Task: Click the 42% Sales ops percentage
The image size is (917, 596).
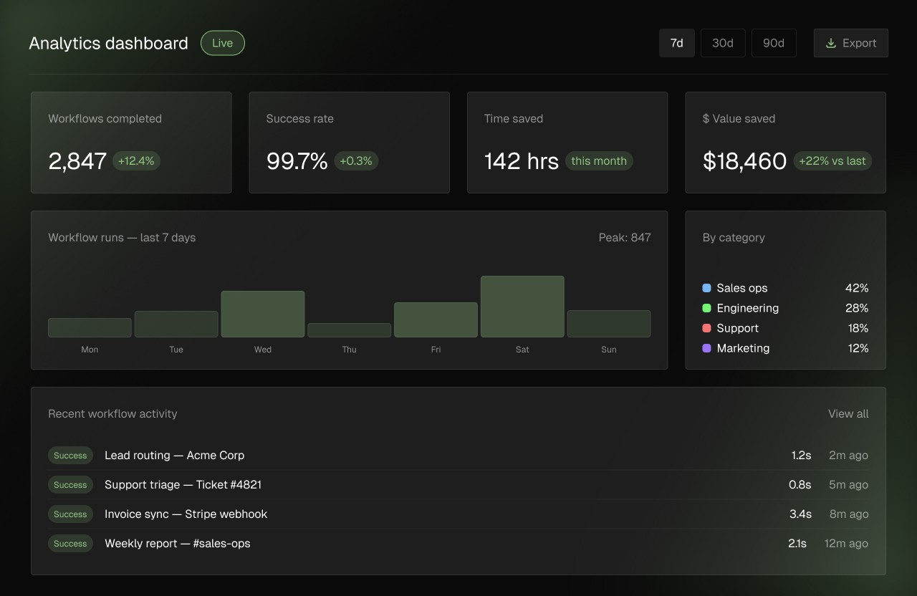Action: coord(857,288)
